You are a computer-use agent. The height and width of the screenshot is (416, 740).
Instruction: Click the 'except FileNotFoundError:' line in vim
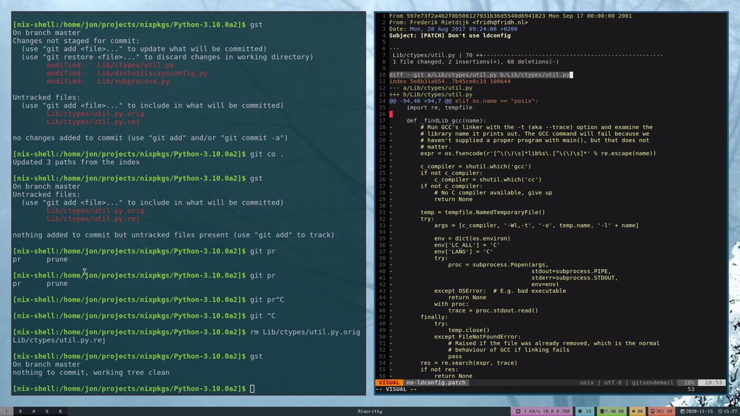pyautogui.click(x=477, y=336)
